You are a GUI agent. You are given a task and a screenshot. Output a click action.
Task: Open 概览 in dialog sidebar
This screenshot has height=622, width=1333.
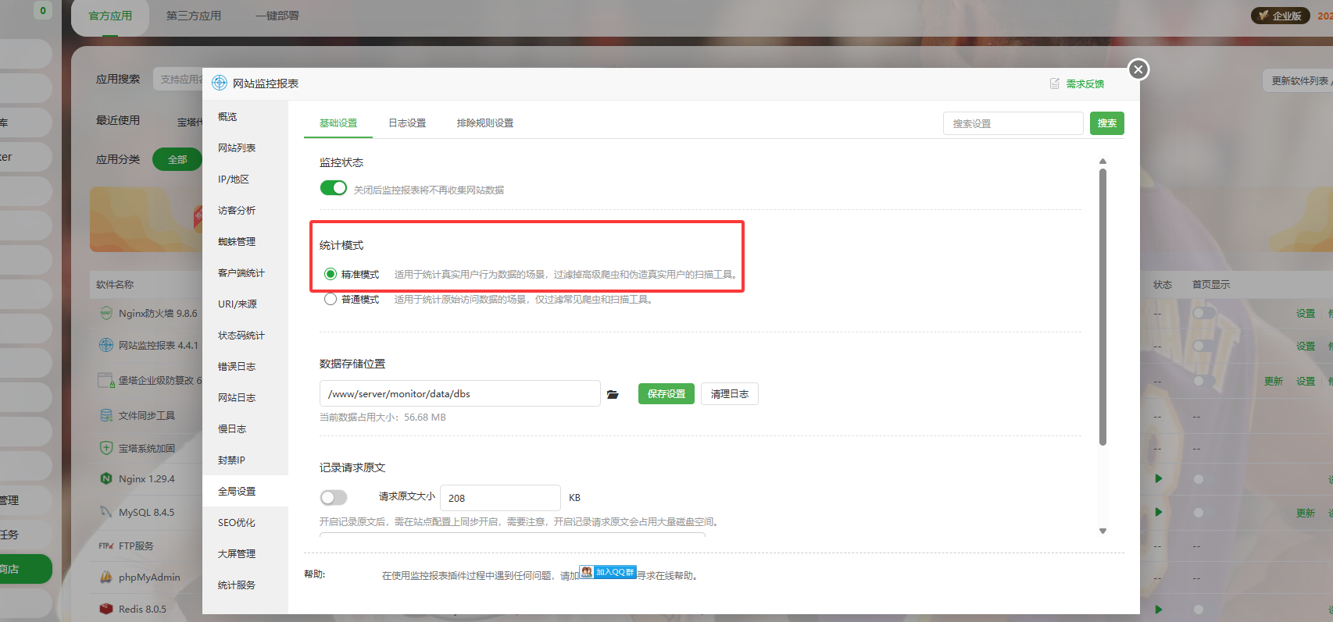pyautogui.click(x=245, y=116)
